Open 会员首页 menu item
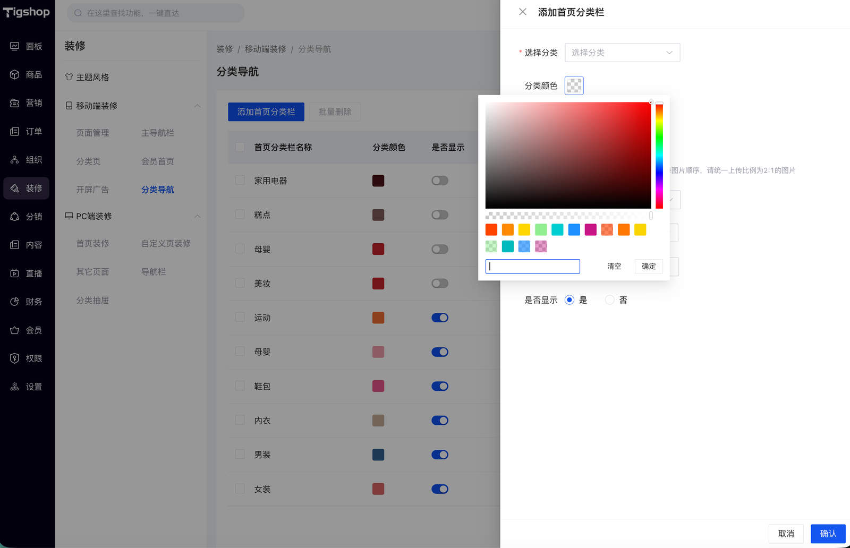850x548 pixels. 158,161
